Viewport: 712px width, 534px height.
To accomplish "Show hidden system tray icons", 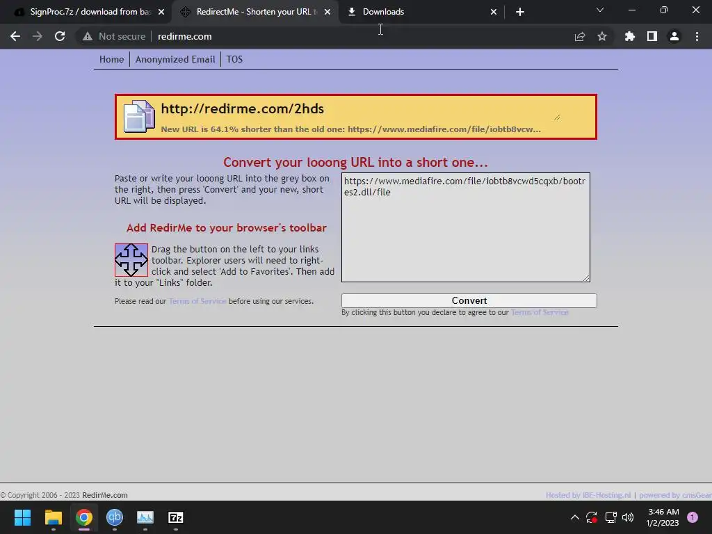I will coord(574,517).
